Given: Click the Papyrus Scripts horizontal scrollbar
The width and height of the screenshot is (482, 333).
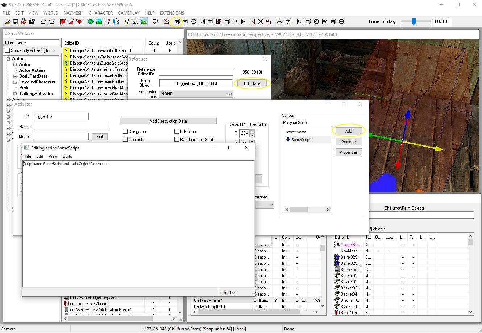Looking at the screenshot, I should [x=307, y=210].
